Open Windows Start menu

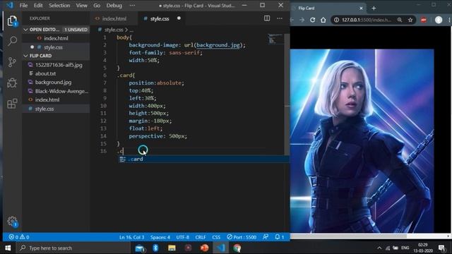point(8,248)
